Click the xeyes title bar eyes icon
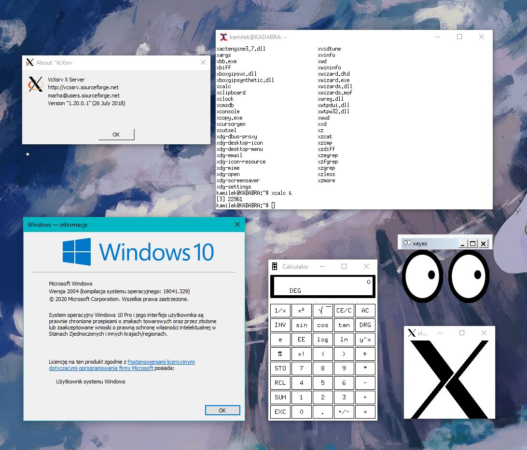Screen dimensions: 527x450 click(407, 243)
